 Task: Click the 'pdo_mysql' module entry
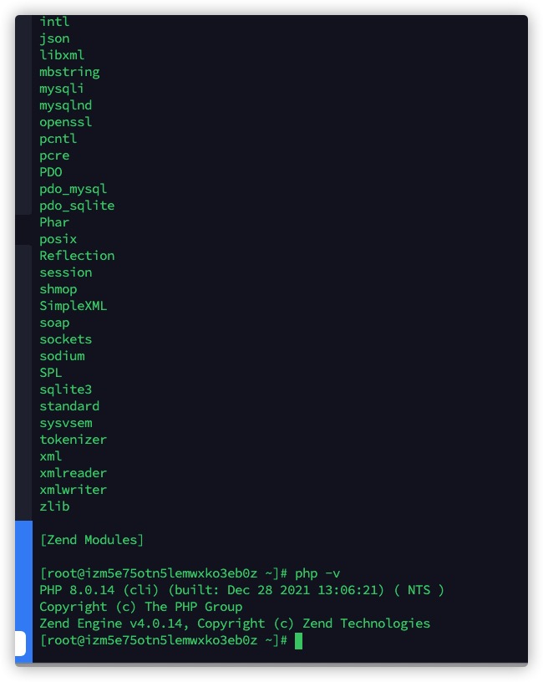tap(73, 189)
